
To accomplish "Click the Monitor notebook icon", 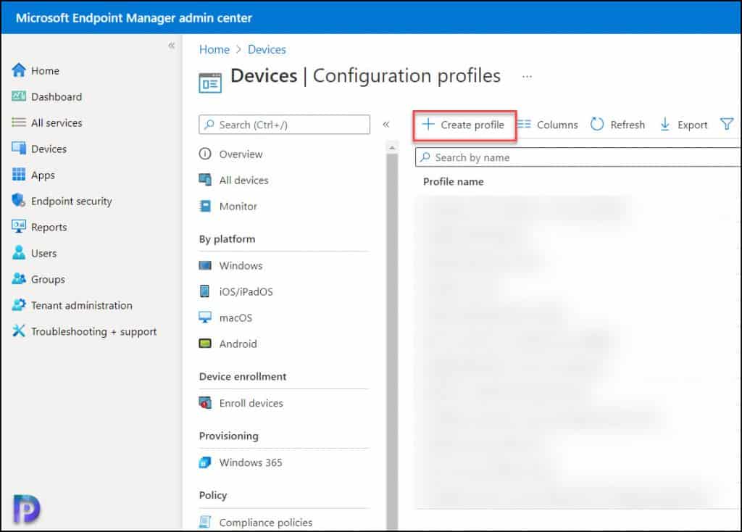I will pyautogui.click(x=205, y=206).
